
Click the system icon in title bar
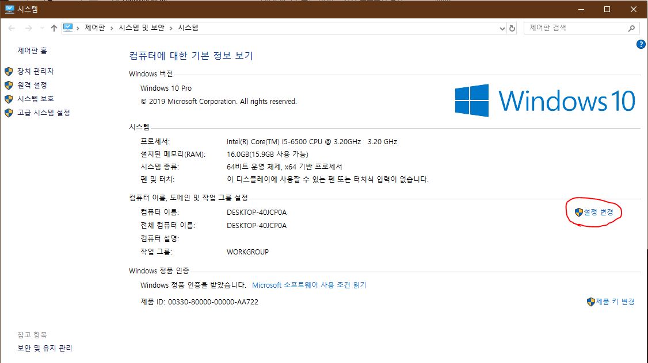10,9
